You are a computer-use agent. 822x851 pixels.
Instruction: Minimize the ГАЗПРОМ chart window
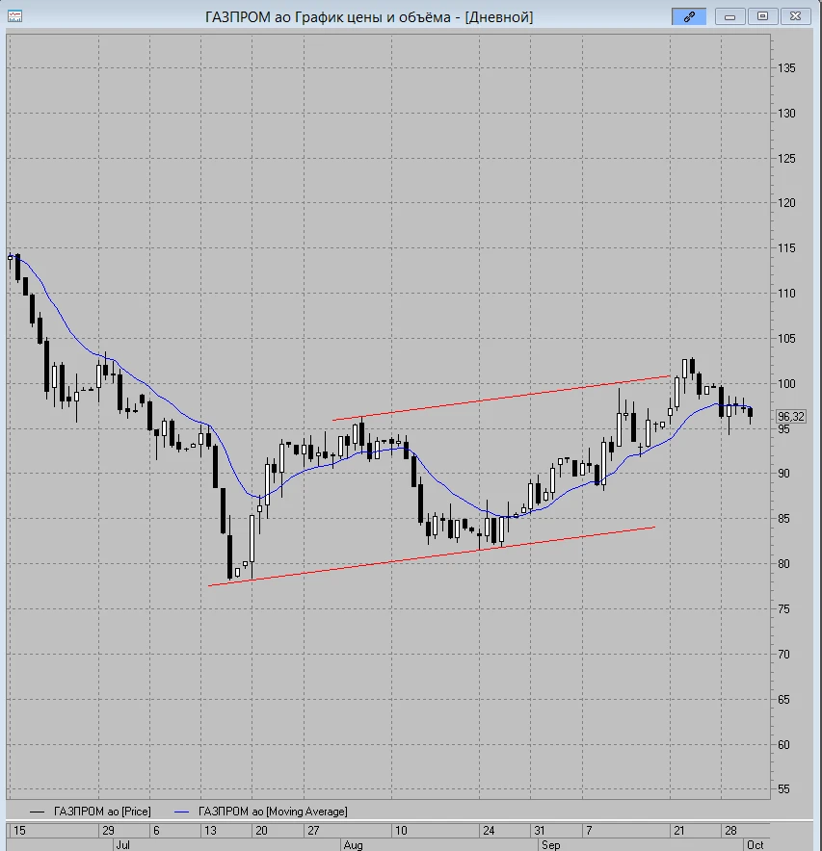[x=729, y=16]
